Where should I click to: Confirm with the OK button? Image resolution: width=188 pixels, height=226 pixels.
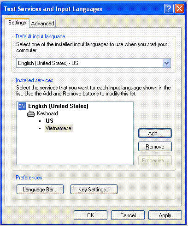pos(90,215)
